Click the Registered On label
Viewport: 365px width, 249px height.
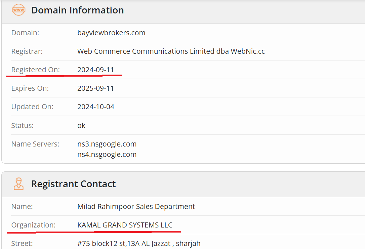(35, 70)
